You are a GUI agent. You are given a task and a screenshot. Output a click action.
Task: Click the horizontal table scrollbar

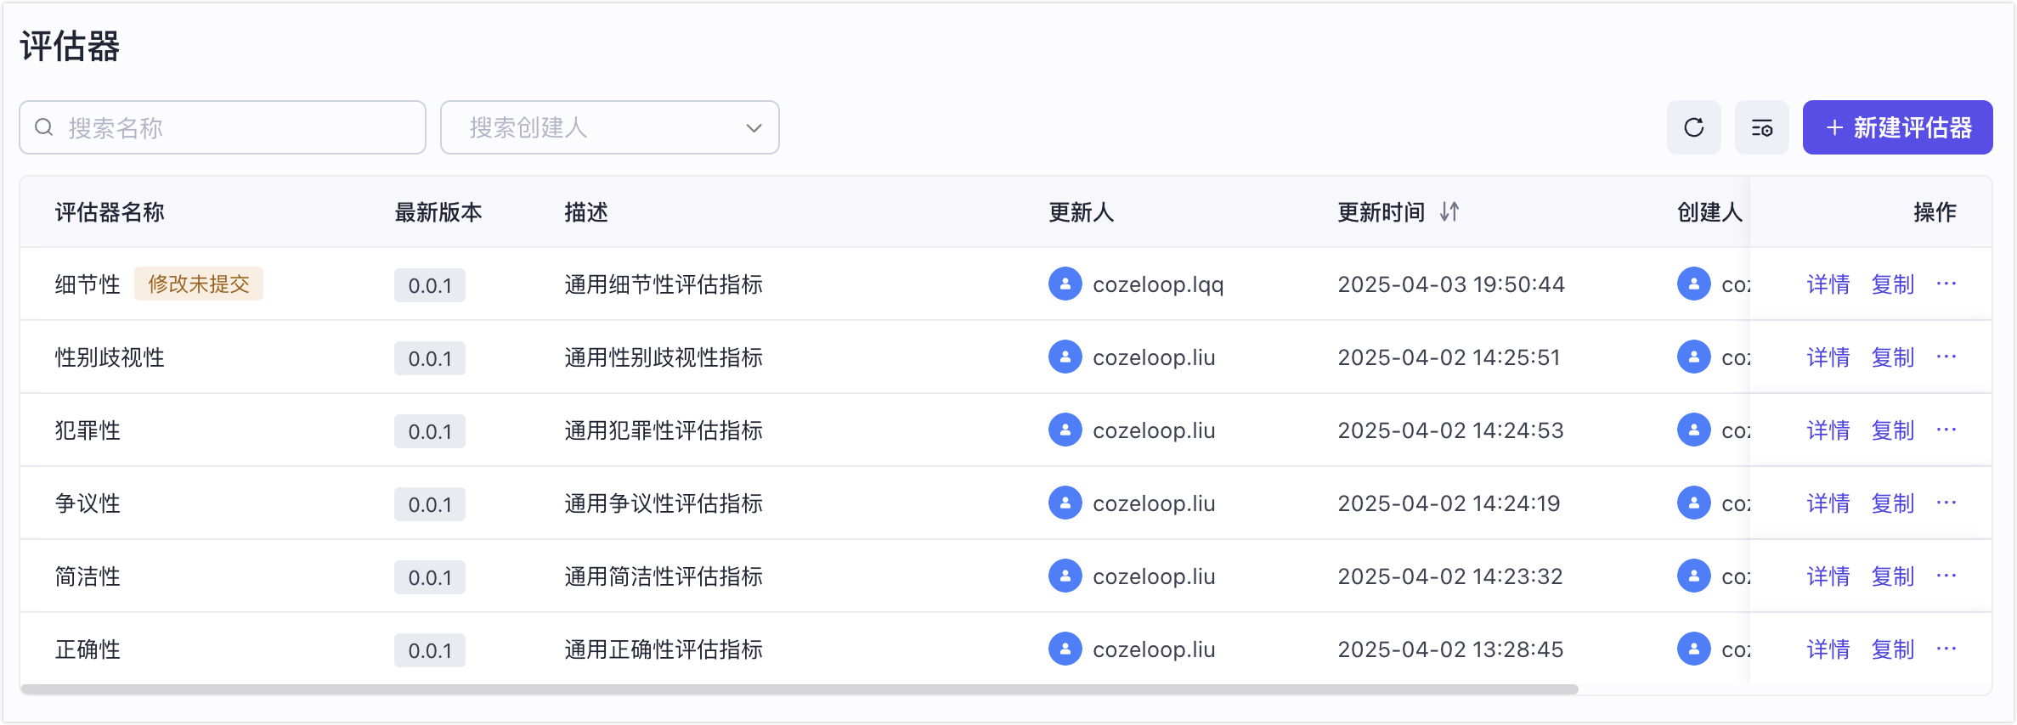799,689
